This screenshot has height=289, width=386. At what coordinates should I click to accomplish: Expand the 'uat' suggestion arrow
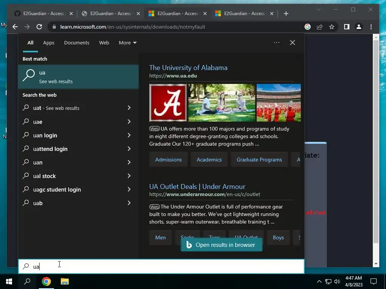tap(129, 108)
